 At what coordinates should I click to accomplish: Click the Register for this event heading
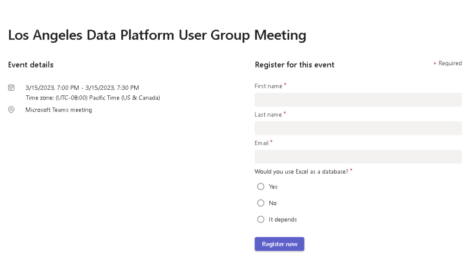(x=294, y=65)
